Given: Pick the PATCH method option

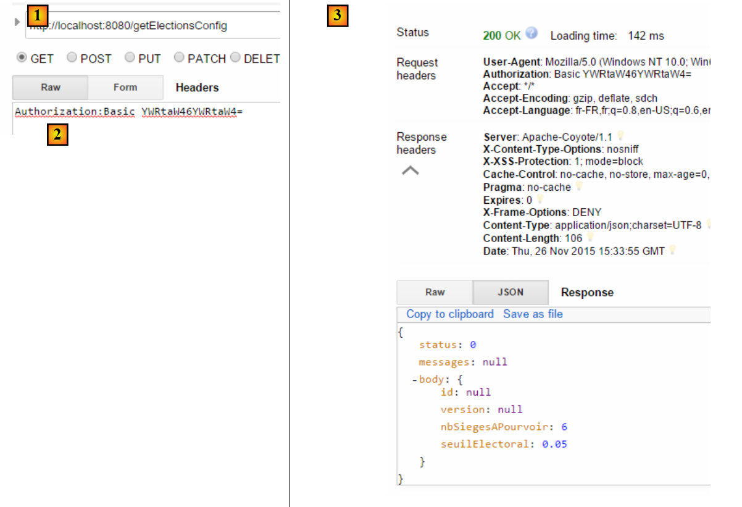Looking at the screenshot, I should click(179, 57).
